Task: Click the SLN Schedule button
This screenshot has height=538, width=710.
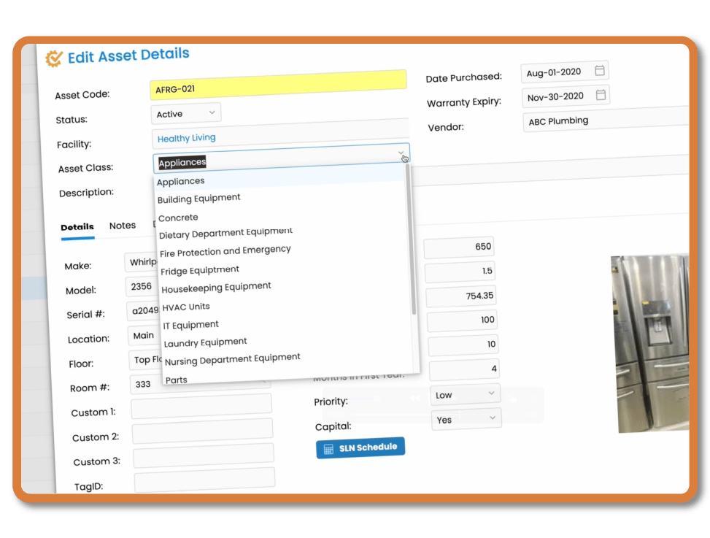Action: (360, 448)
